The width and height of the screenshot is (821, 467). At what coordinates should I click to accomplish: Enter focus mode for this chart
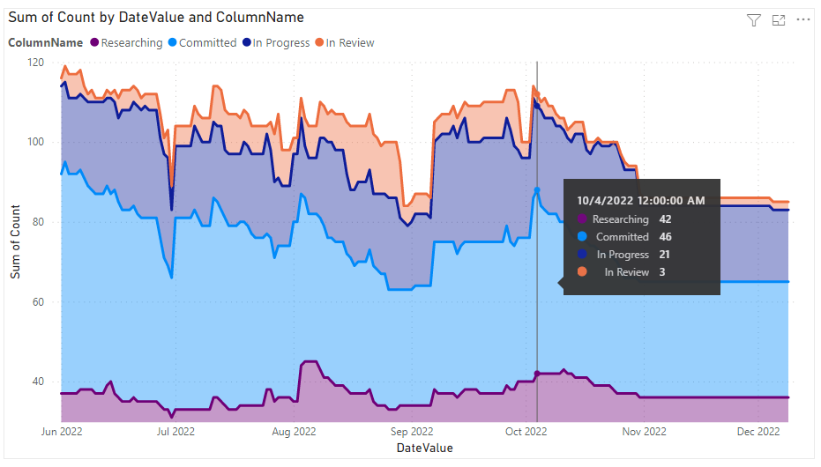click(x=778, y=20)
